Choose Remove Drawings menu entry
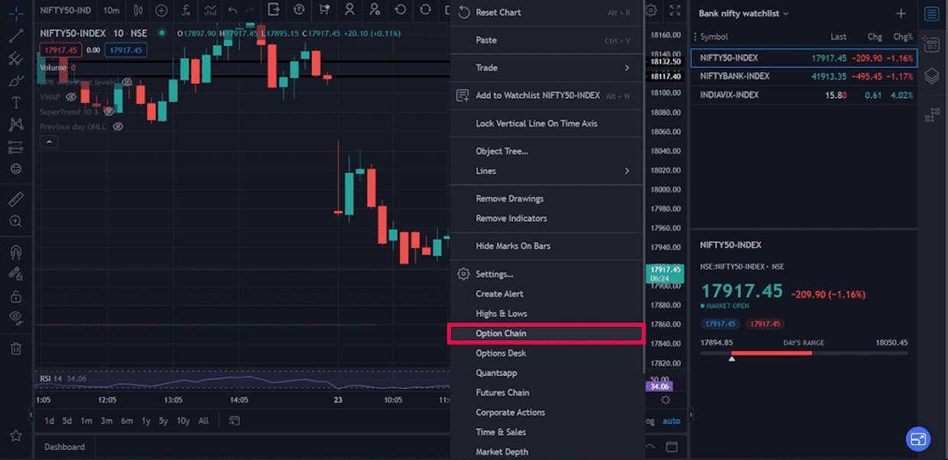The height and width of the screenshot is (460, 948). coord(547,199)
